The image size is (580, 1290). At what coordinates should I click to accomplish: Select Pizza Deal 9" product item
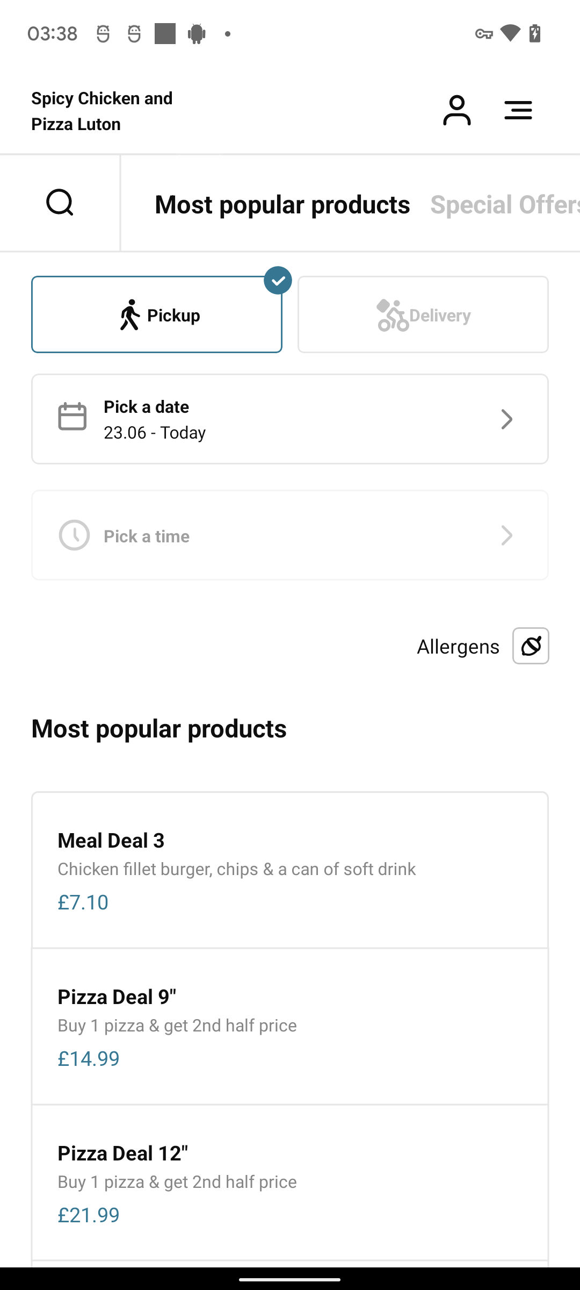[x=290, y=1027]
